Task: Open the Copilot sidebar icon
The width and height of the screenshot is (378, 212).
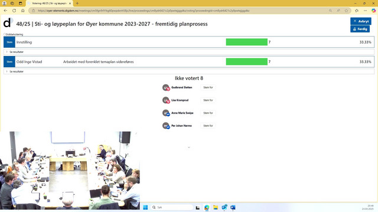Action: [373, 11]
